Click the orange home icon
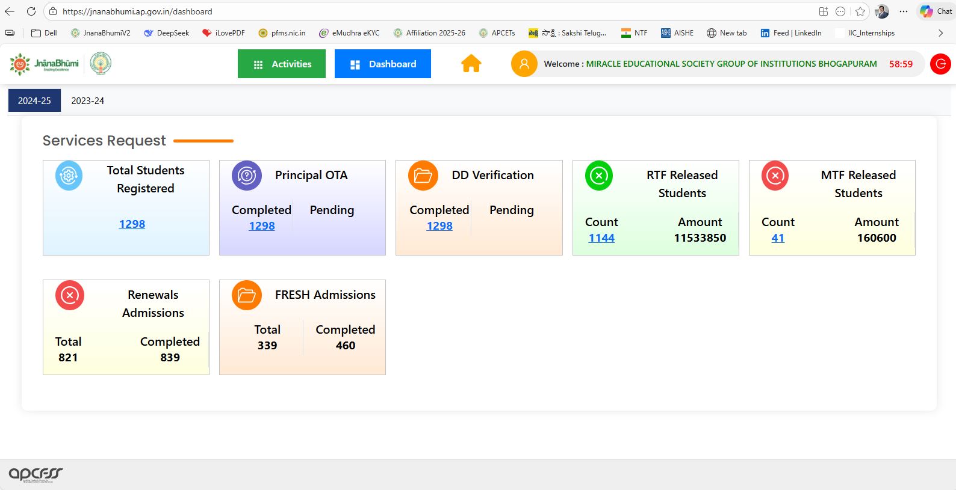Screen dimensions: 956x490 tap(471, 64)
